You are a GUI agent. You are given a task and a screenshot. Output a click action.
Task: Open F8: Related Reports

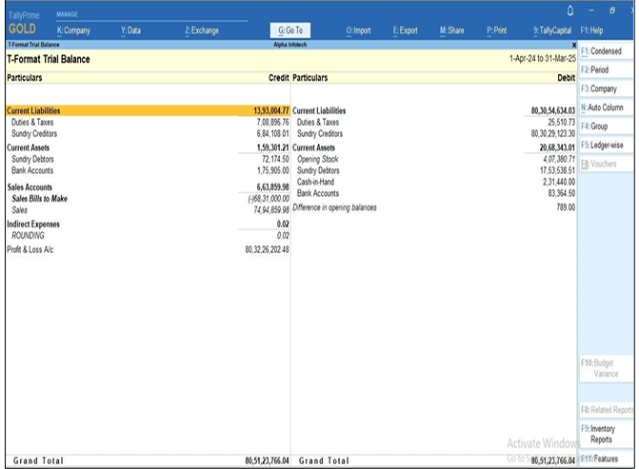607,410
